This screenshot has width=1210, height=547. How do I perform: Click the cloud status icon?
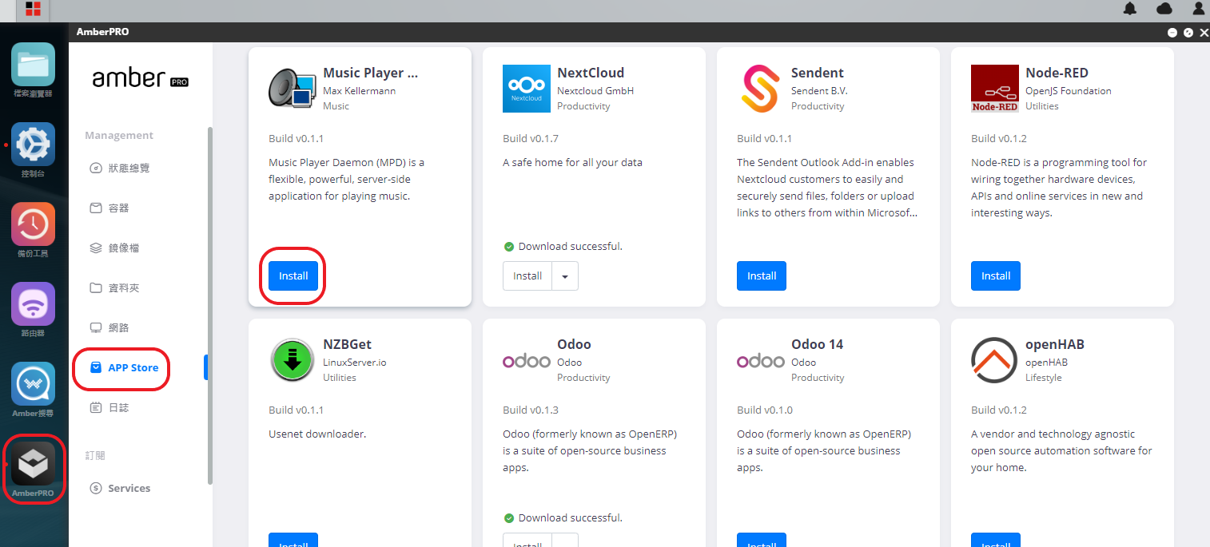(x=1164, y=9)
